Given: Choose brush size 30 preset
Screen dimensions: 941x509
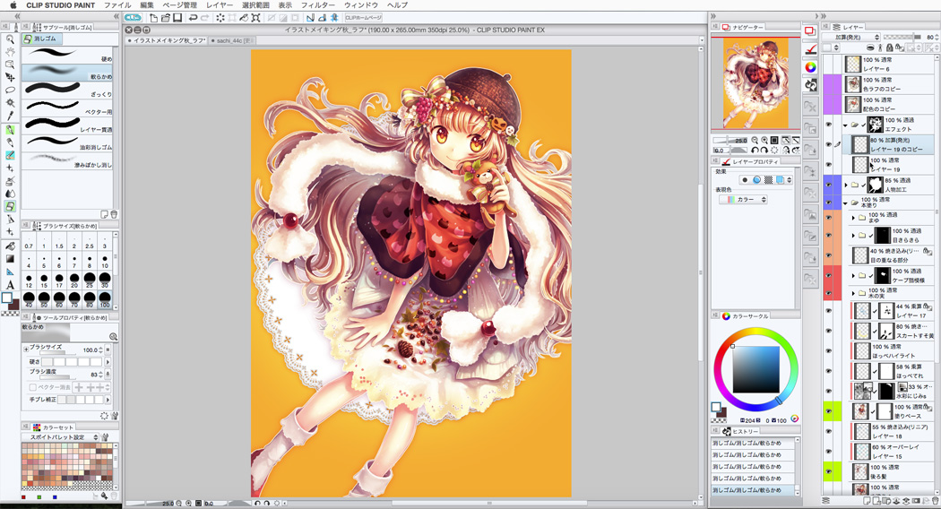Looking at the screenshot, I should [105, 279].
